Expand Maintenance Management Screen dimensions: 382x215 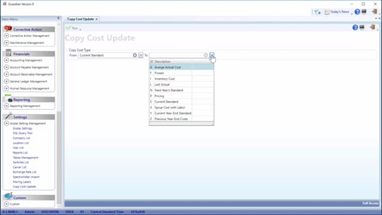point(7,42)
